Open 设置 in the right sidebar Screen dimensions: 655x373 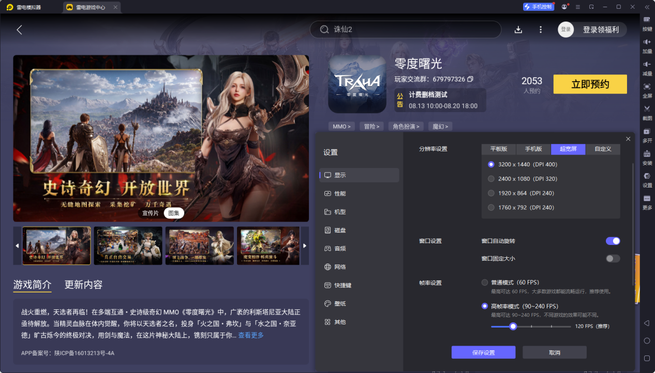pyautogui.click(x=647, y=179)
